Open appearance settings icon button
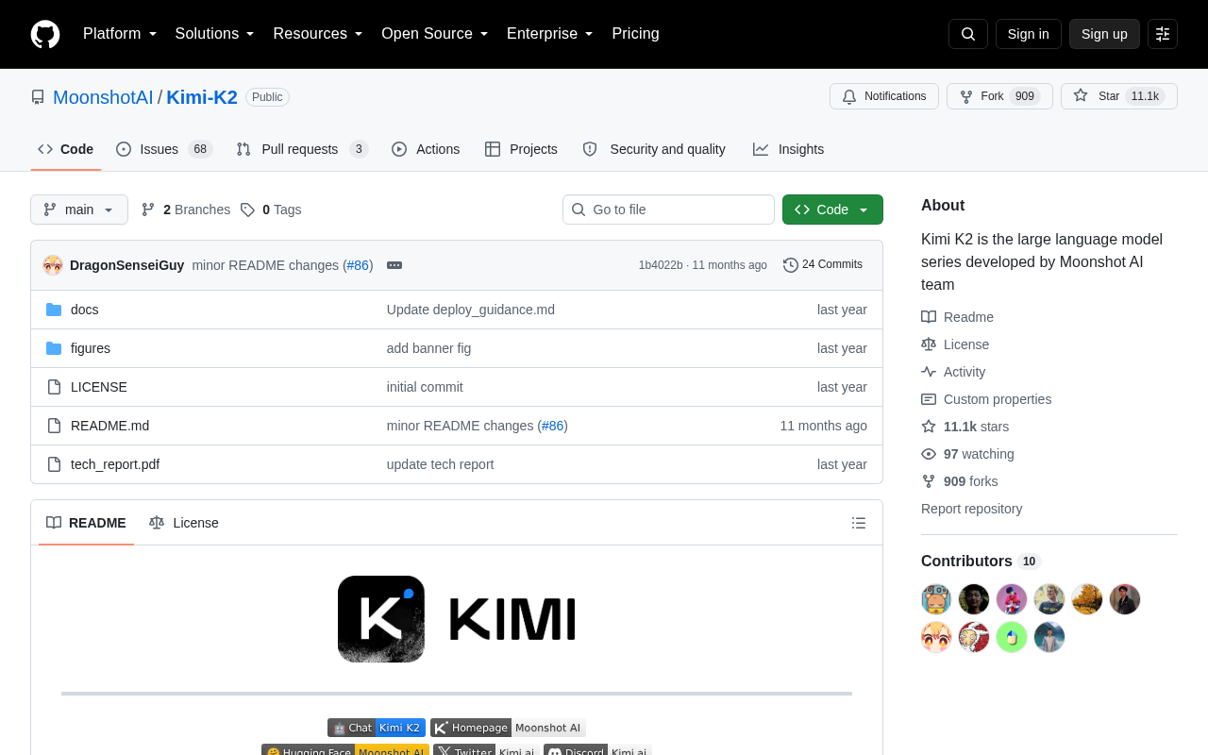Viewport: 1208px width, 755px height. pyautogui.click(x=1163, y=34)
